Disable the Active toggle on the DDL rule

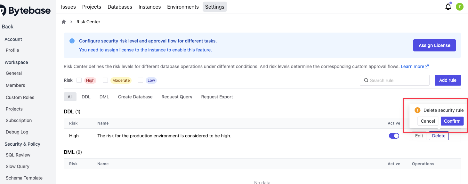pos(394,135)
